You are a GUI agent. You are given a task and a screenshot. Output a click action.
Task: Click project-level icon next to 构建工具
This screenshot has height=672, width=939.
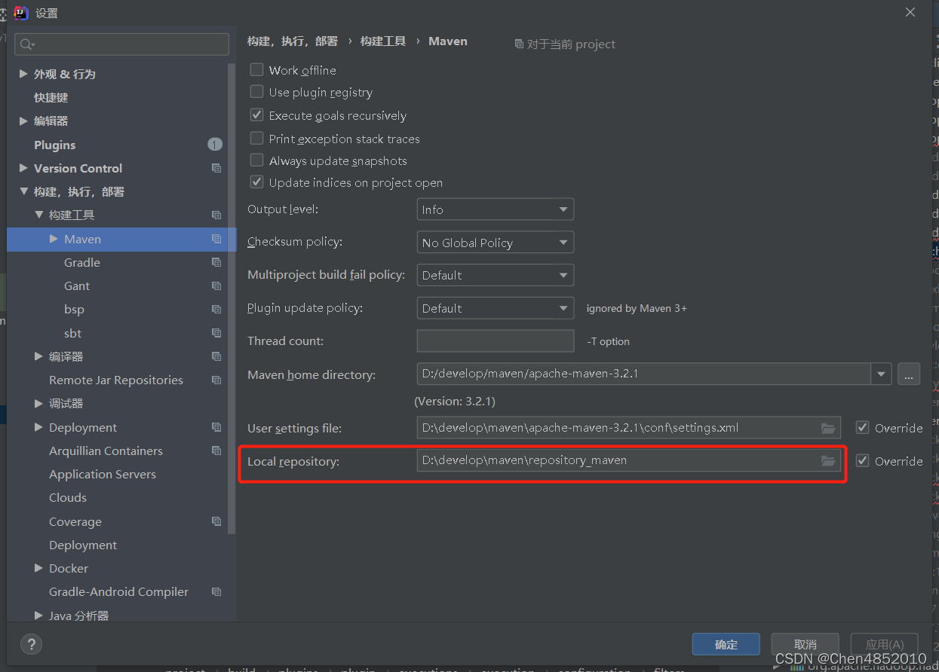click(x=216, y=215)
